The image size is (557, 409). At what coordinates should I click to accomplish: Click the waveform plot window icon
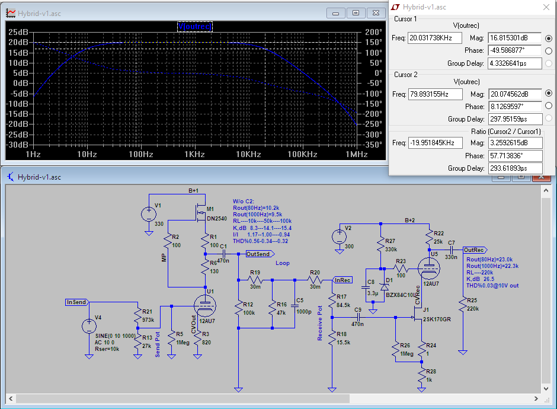click(11, 13)
